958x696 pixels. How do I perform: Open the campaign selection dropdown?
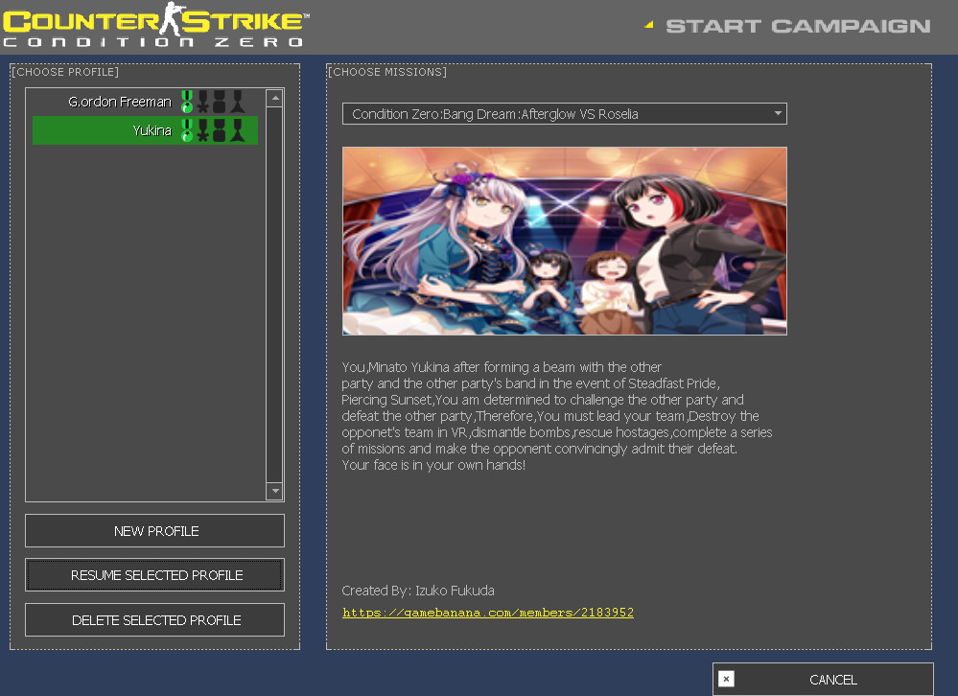(564, 113)
